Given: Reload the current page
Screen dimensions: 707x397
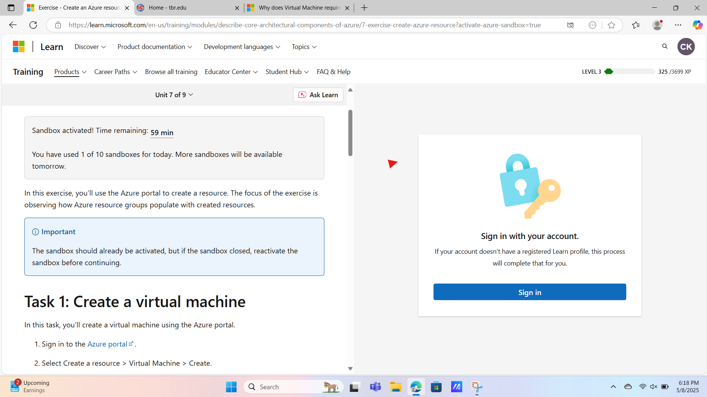Looking at the screenshot, I should click(x=33, y=25).
